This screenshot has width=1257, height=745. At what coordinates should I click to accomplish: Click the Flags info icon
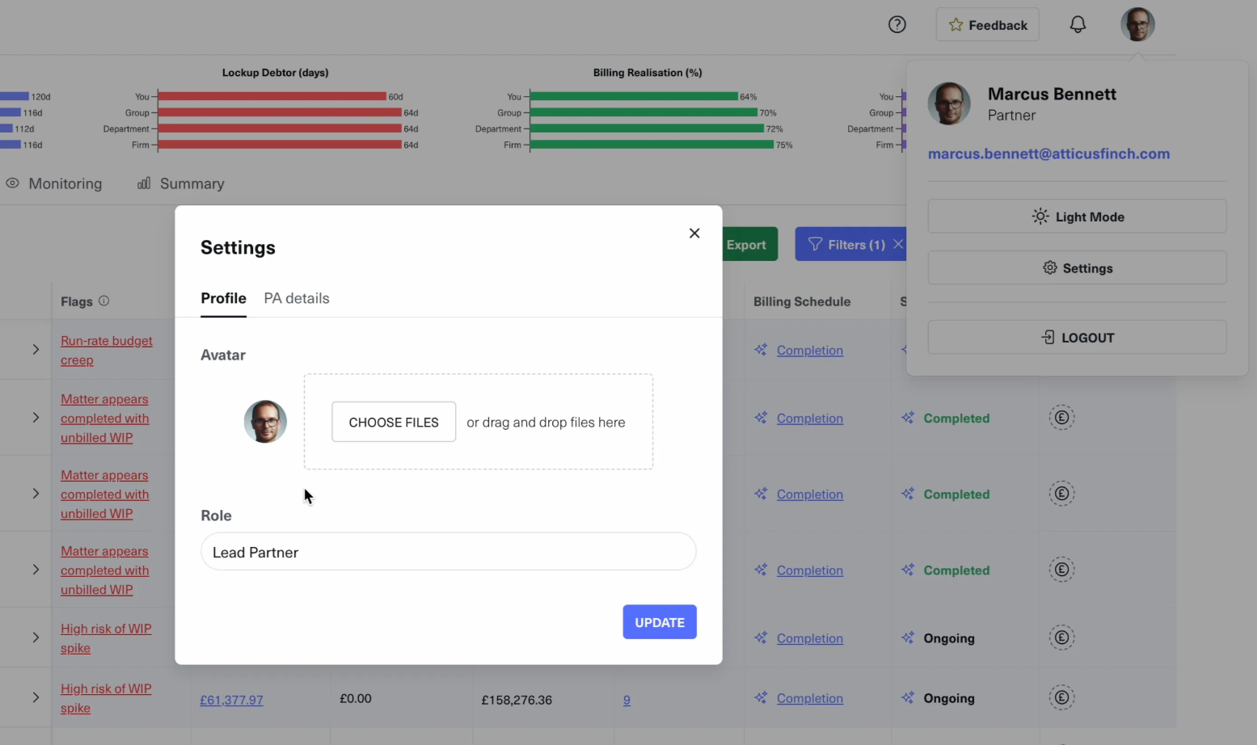click(104, 301)
